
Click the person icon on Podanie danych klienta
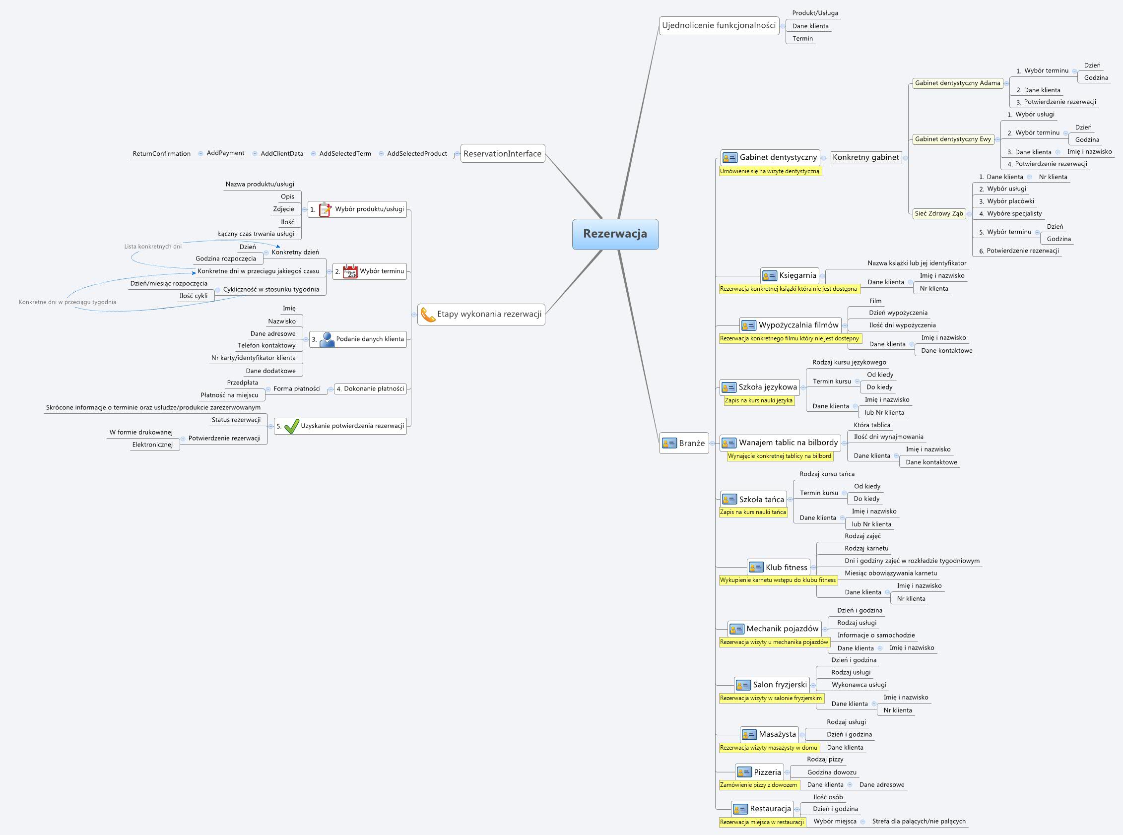pos(327,339)
